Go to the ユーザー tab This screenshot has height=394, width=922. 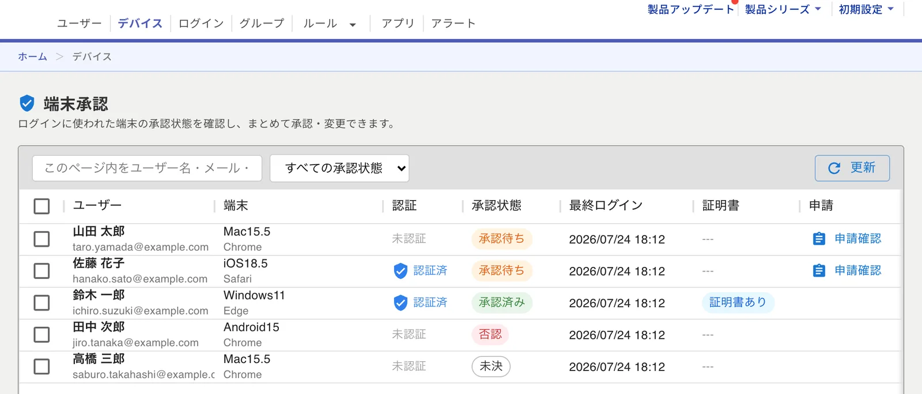point(79,23)
